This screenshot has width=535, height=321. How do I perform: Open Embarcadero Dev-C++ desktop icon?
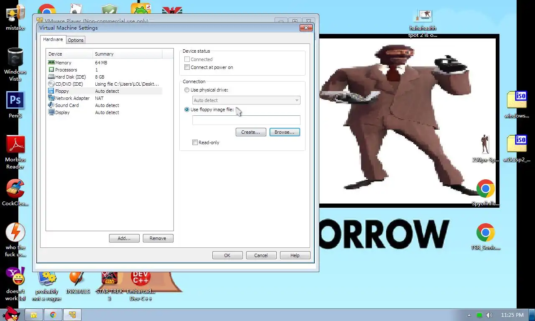coord(140,278)
